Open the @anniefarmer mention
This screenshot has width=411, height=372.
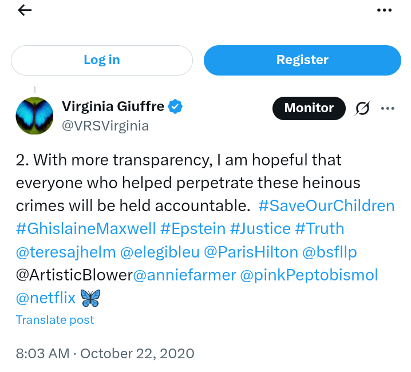[x=184, y=275]
